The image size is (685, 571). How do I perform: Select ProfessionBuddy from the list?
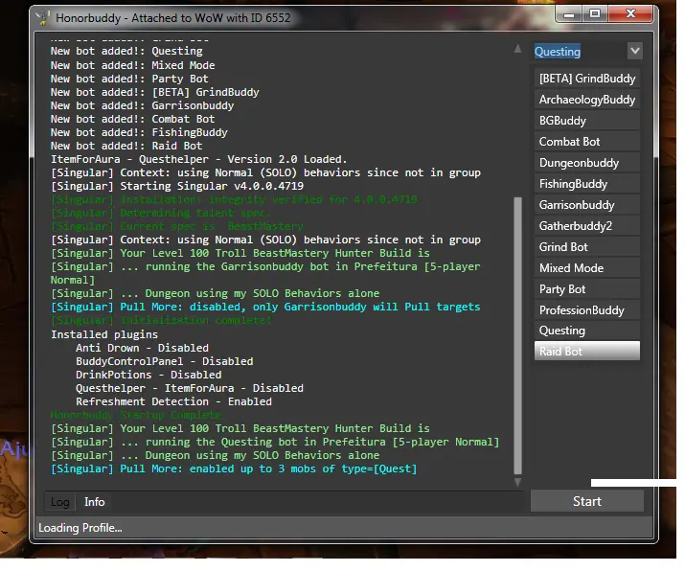[587, 310]
